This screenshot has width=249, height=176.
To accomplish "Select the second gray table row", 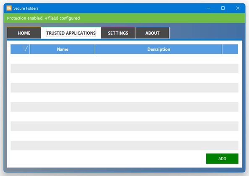I will point(124,88).
